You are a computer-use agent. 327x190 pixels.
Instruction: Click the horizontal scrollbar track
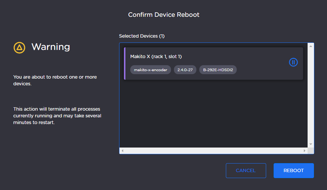click(213, 151)
